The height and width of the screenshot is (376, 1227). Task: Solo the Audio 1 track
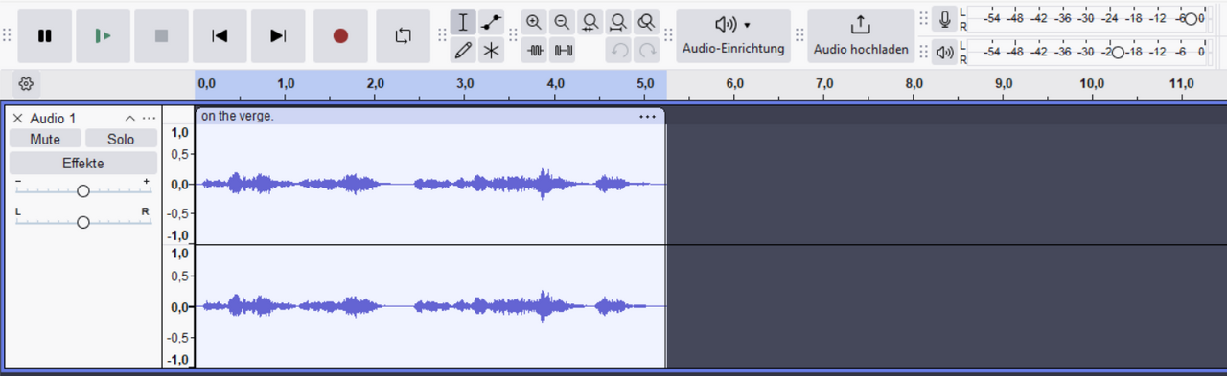pyautogui.click(x=121, y=140)
